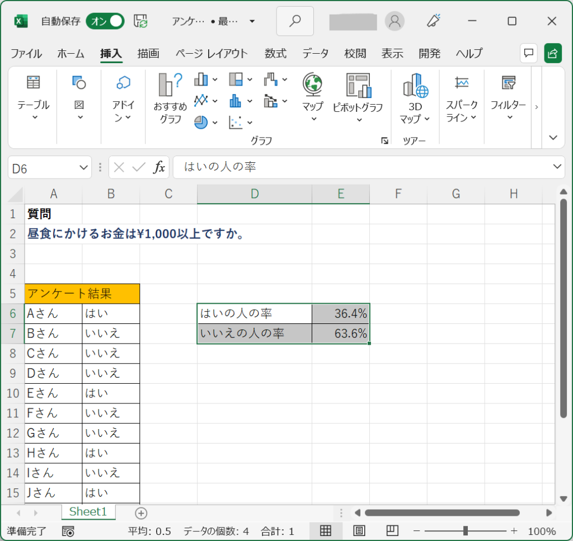The width and height of the screenshot is (573, 541).
Task: Open the ribbon display options chevron
Action: point(553,138)
